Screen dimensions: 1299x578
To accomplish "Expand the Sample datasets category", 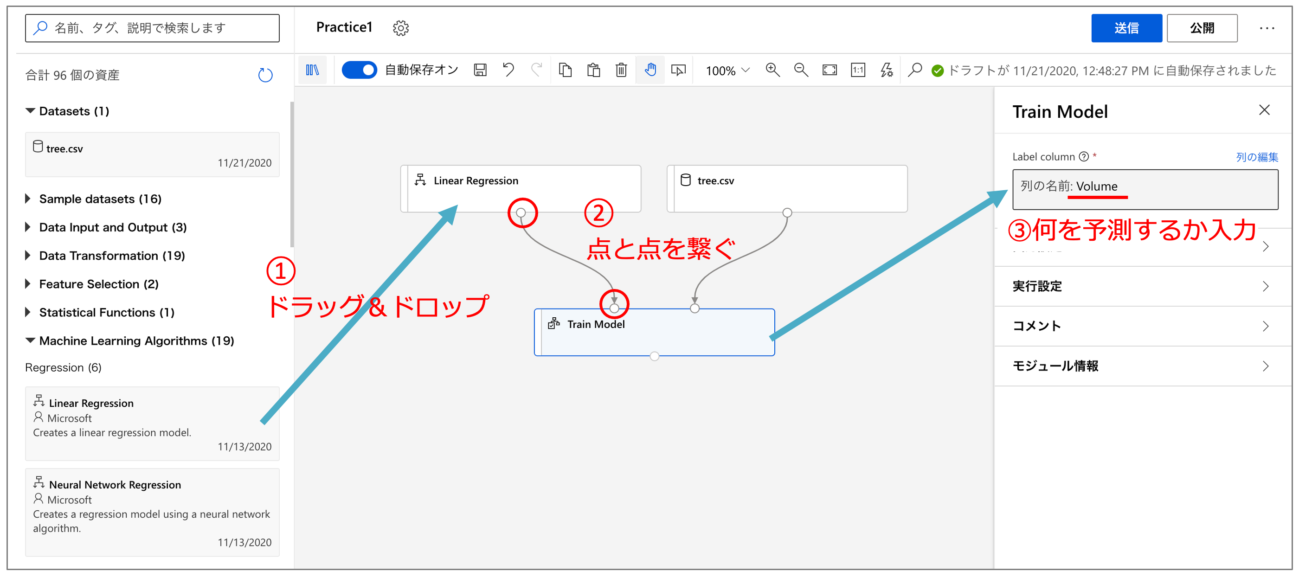I will [x=100, y=199].
